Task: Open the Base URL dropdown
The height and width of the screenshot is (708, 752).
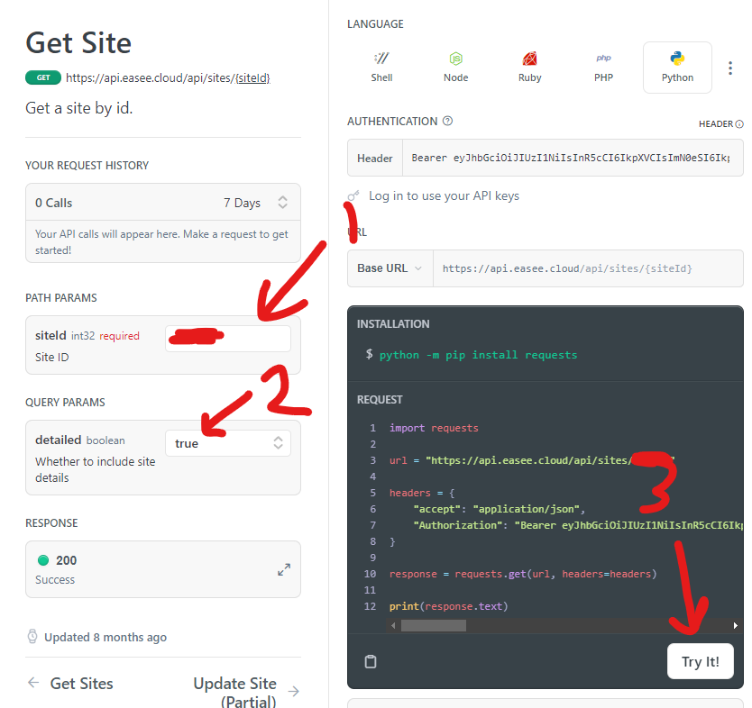Action: [390, 268]
